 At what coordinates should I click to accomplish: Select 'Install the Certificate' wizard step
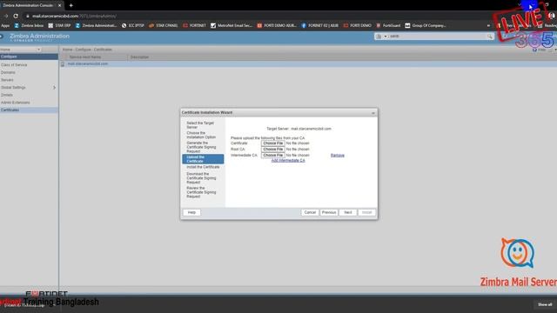click(203, 167)
